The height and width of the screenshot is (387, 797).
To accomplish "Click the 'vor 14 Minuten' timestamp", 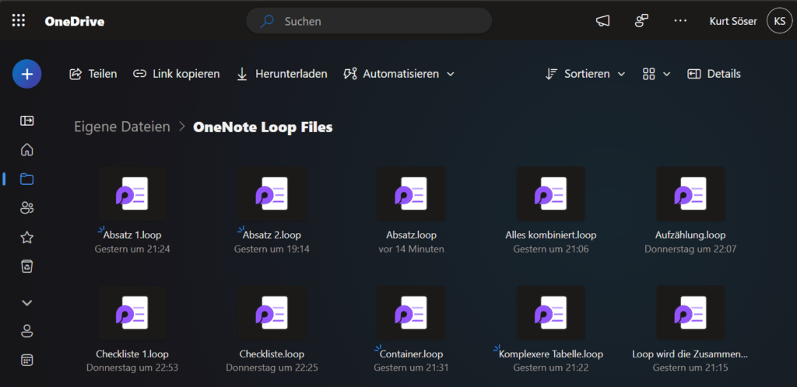I will [411, 249].
